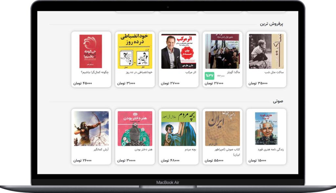
Task: Click the 'صوتی' section heading
Action: [278, 101]
